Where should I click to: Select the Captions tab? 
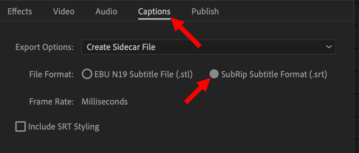tap(154, 11)
